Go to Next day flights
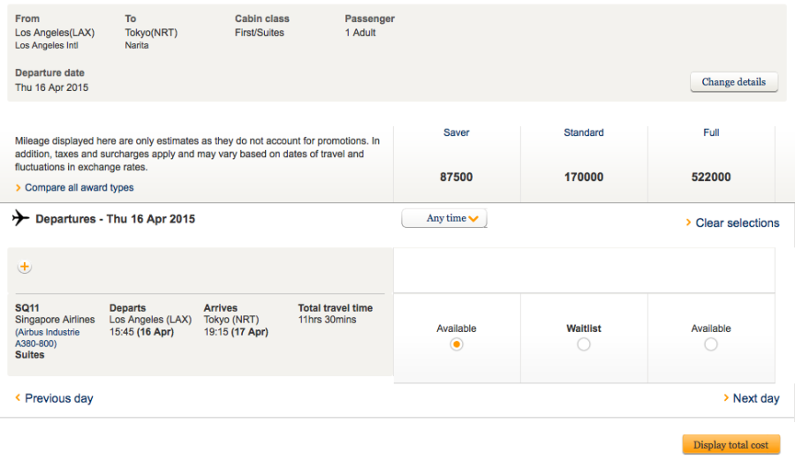 click(x=756, y=398)
